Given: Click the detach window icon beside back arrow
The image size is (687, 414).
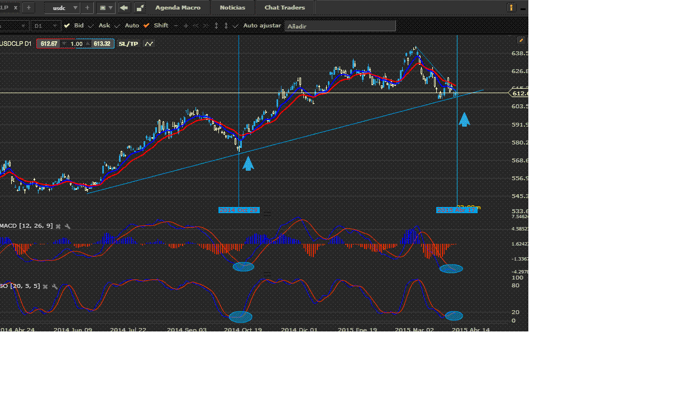Looking at the screenshot, I should pos(140,8).
